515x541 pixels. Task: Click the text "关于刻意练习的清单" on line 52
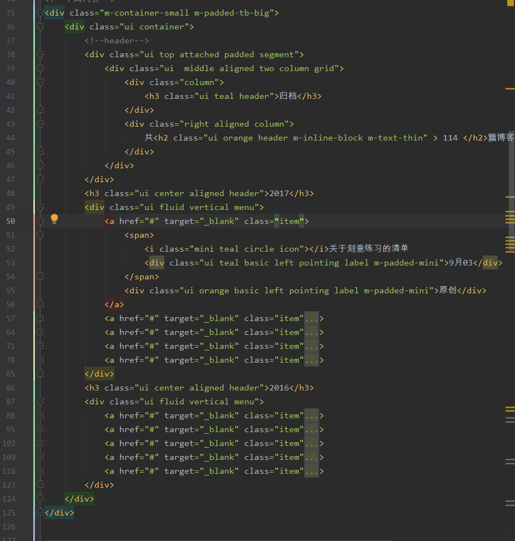(369, 248)
